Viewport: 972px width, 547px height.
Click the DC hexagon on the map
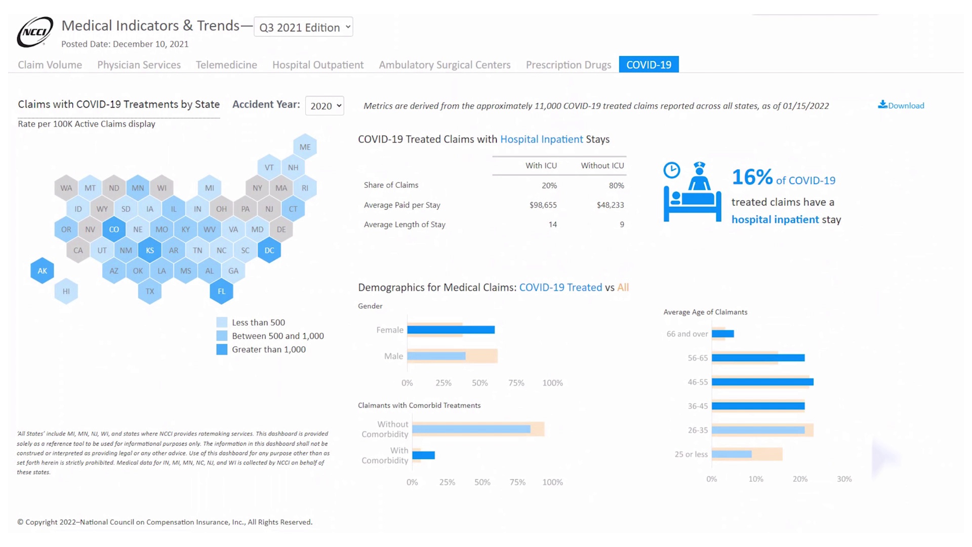[x=269, y=250]
